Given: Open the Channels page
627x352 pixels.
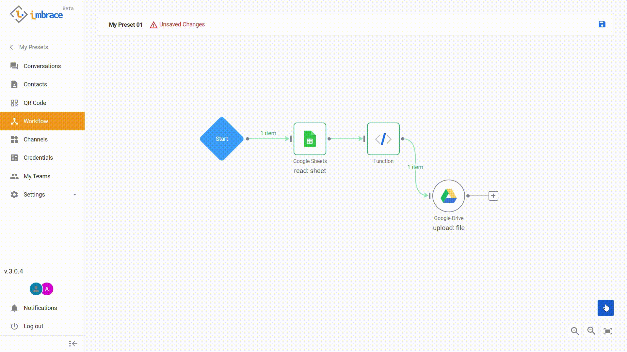Looking at the screenshot, I should click(42, 139).
